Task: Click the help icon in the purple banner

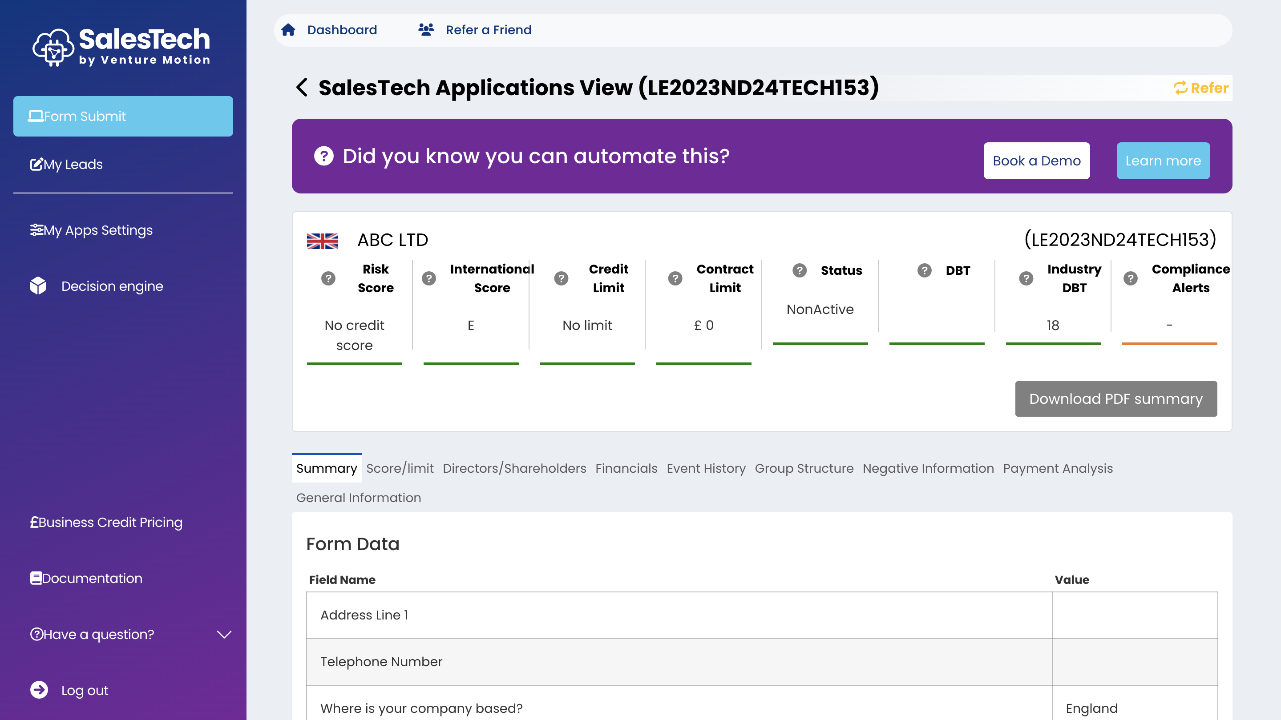Action: [x=324, y=156]
